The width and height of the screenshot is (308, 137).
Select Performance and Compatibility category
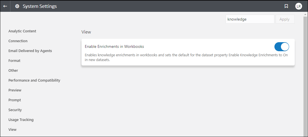pos(34,80)
